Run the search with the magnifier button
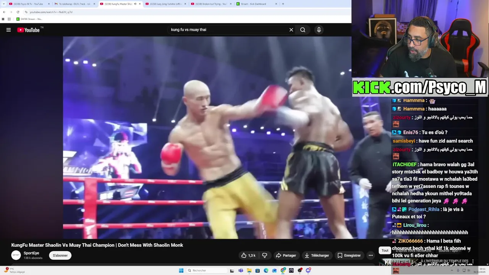 303,30
